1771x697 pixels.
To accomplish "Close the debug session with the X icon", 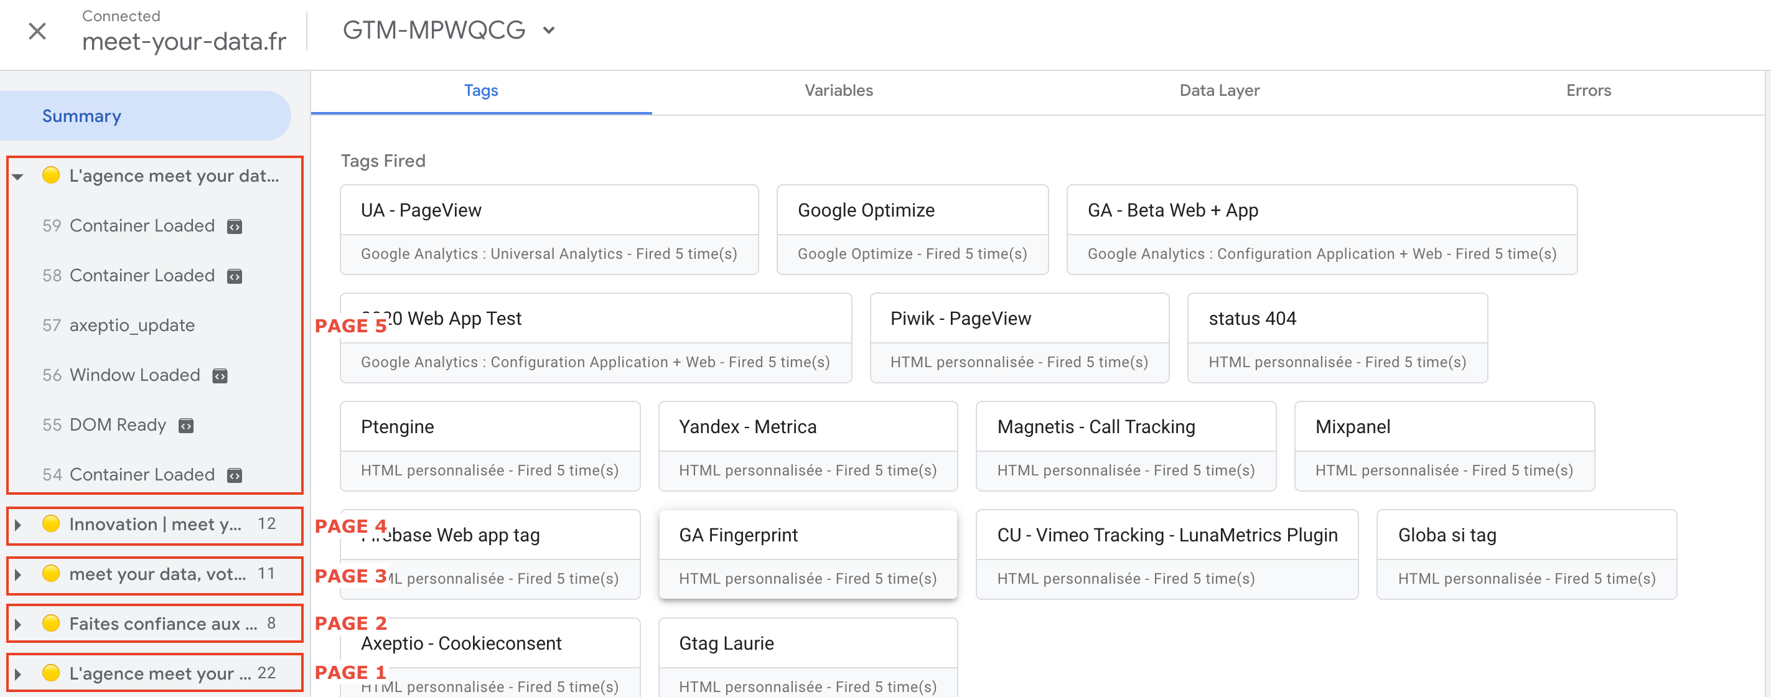I will (x=37, y=31).
